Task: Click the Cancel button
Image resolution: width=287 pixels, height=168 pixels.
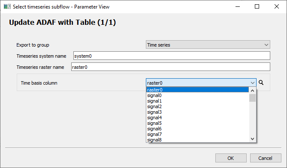Action: pos(266,158)
